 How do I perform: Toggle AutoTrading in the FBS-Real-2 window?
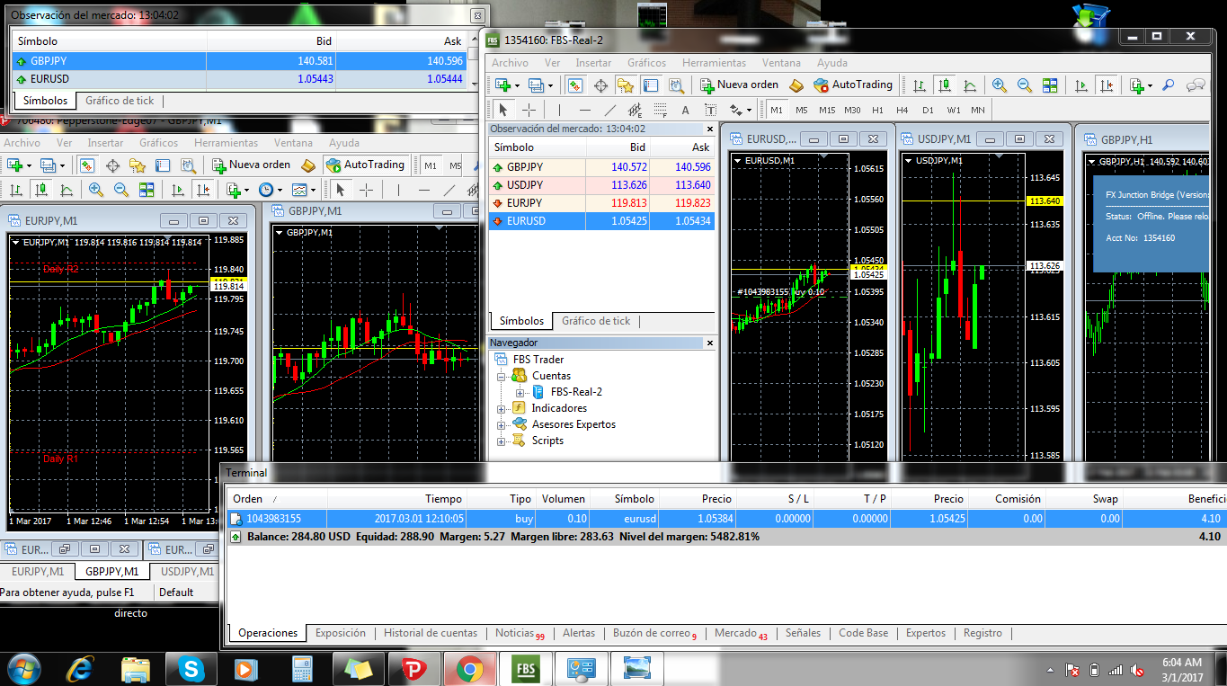[x=853, y=85]
